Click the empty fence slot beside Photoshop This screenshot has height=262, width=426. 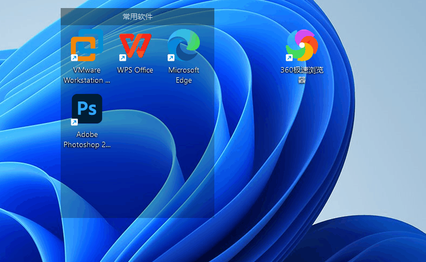(135, 120)
